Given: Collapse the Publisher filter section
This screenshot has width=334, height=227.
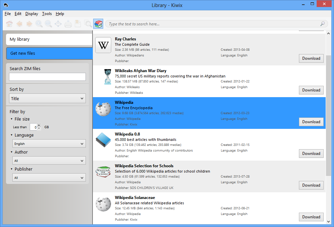Looking at the screenshot, I should click(11, 169).
